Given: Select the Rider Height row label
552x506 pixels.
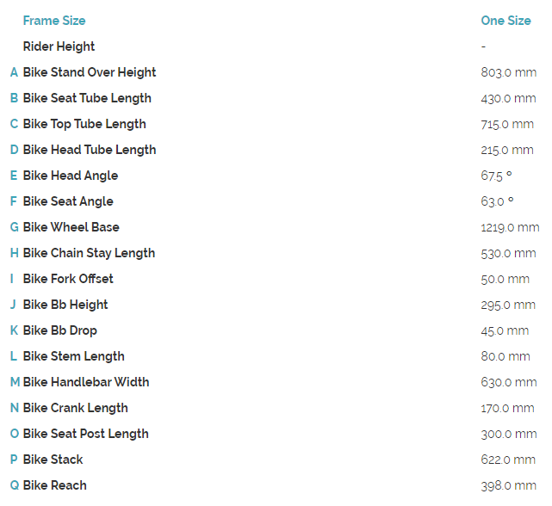Looking at the screenshot, I should pos(59,46).
